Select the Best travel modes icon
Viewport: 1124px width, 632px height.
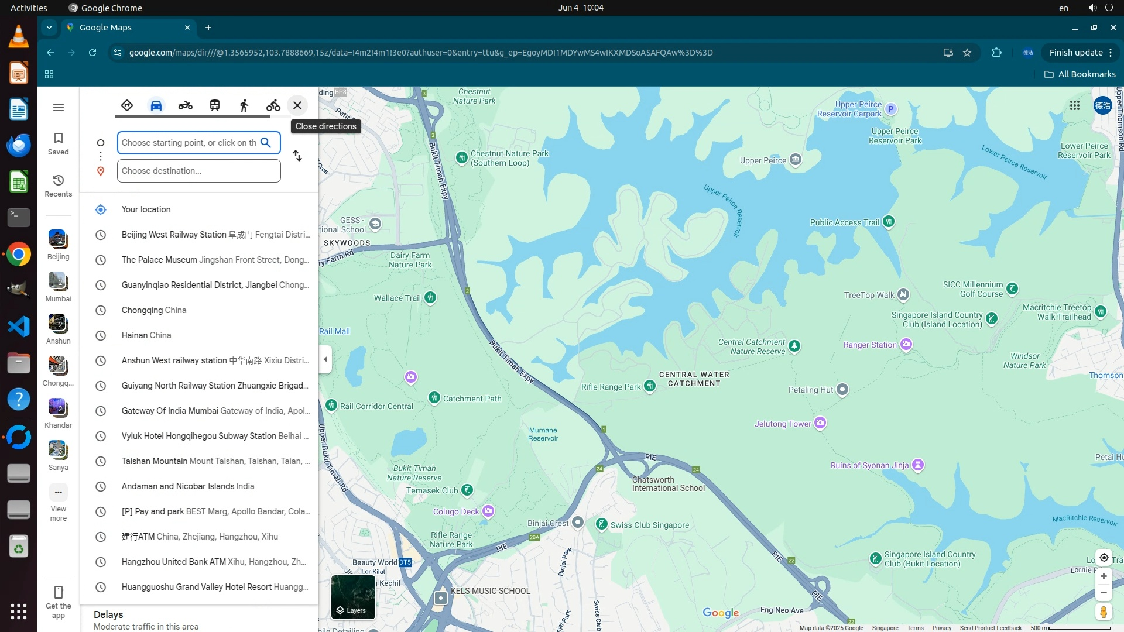point(127,105)
